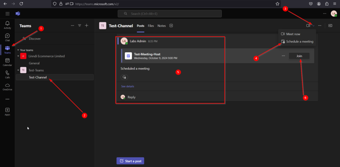Open the Activity bell in the sidebar
The width and height of the screenshot is (340, 167).
(7, 25)
